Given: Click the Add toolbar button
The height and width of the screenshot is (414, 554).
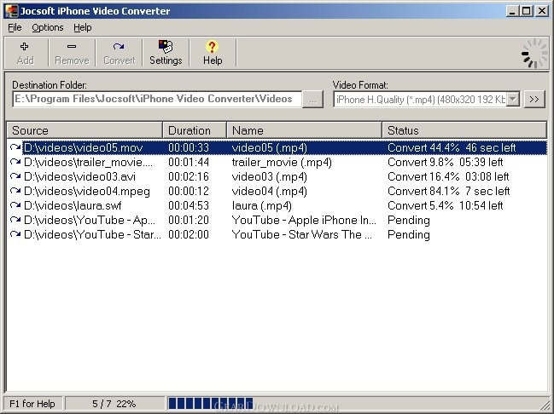Looking at the screenshot, I should (x=25, y=54).
